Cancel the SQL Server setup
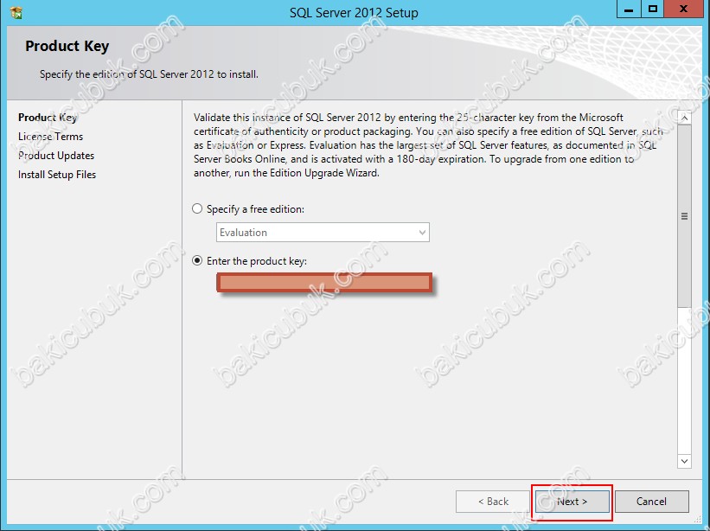Screen dimensions: 710x531 tap(651, 502)
